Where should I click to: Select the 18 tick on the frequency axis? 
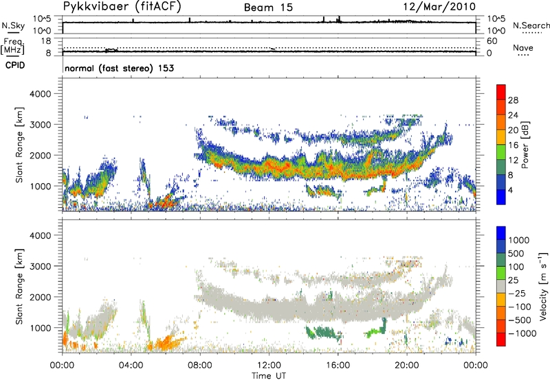pos(45,41)
